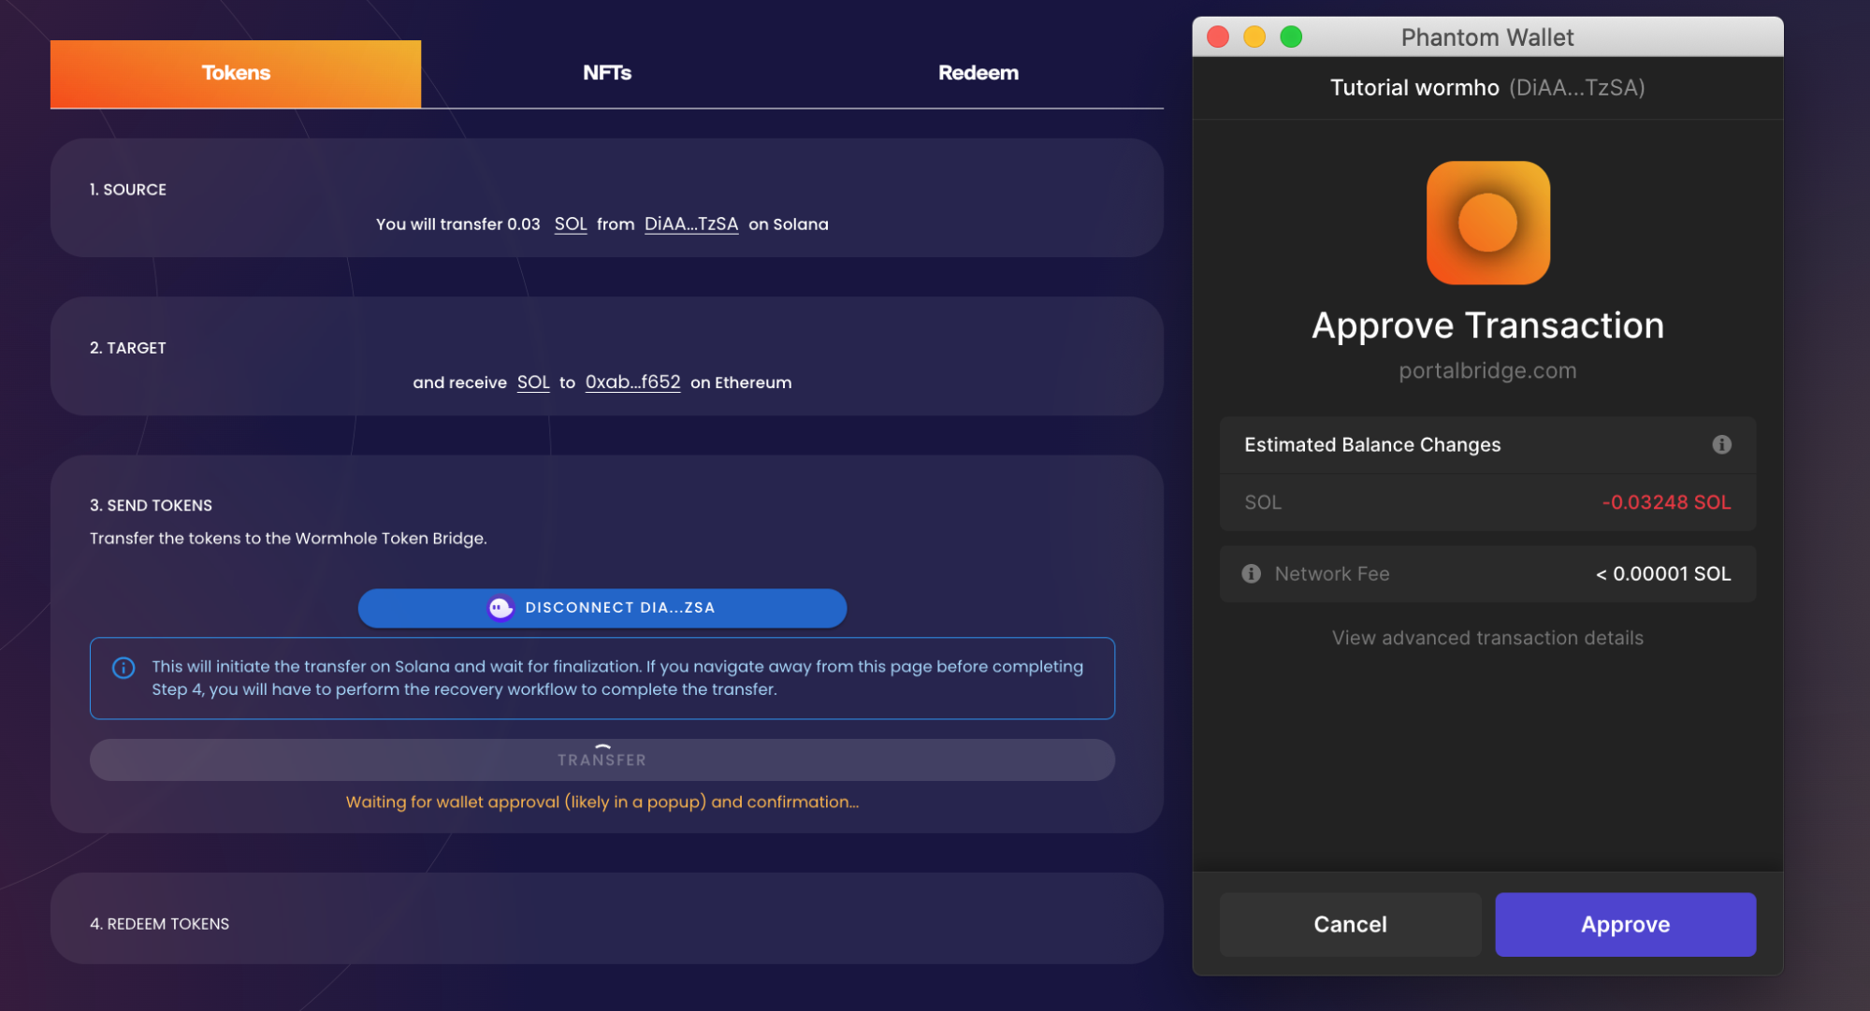Click the SOL link in the Target section

click(x=533, y=382)
